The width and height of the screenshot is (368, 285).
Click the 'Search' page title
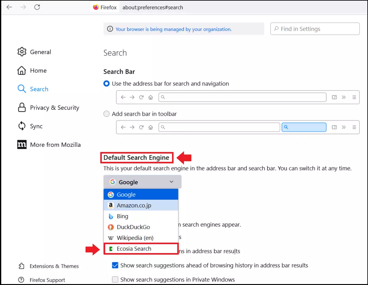coord(115,53)
